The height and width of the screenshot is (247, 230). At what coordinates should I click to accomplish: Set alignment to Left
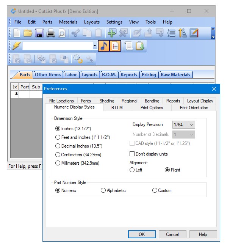point(136,170)
